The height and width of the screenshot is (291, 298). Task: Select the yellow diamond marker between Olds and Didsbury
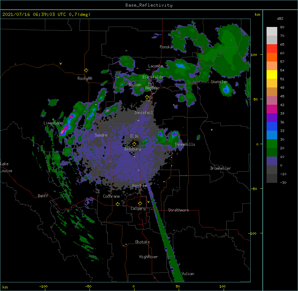(x=134, y=144)
